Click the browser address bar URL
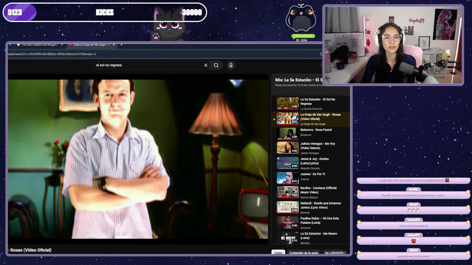This screenshot has height=265, width=472. [52, 54]
